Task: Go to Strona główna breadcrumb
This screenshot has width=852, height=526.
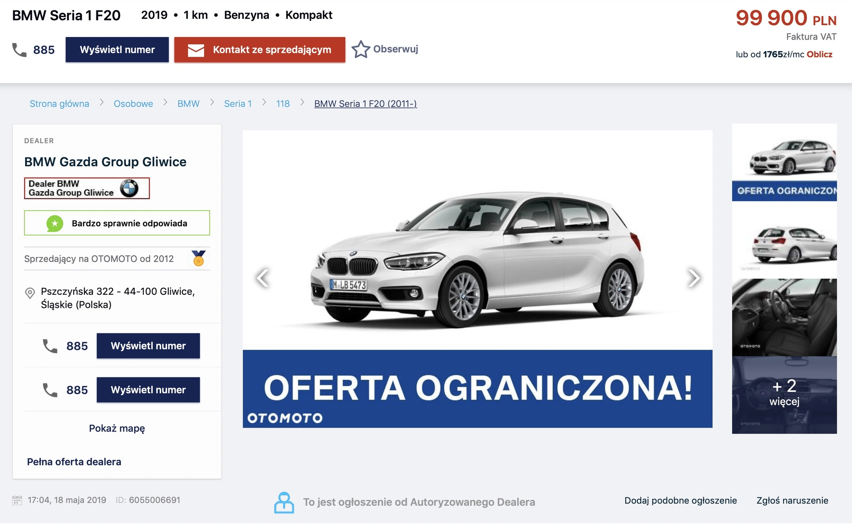Action: (x=59, y=103)
